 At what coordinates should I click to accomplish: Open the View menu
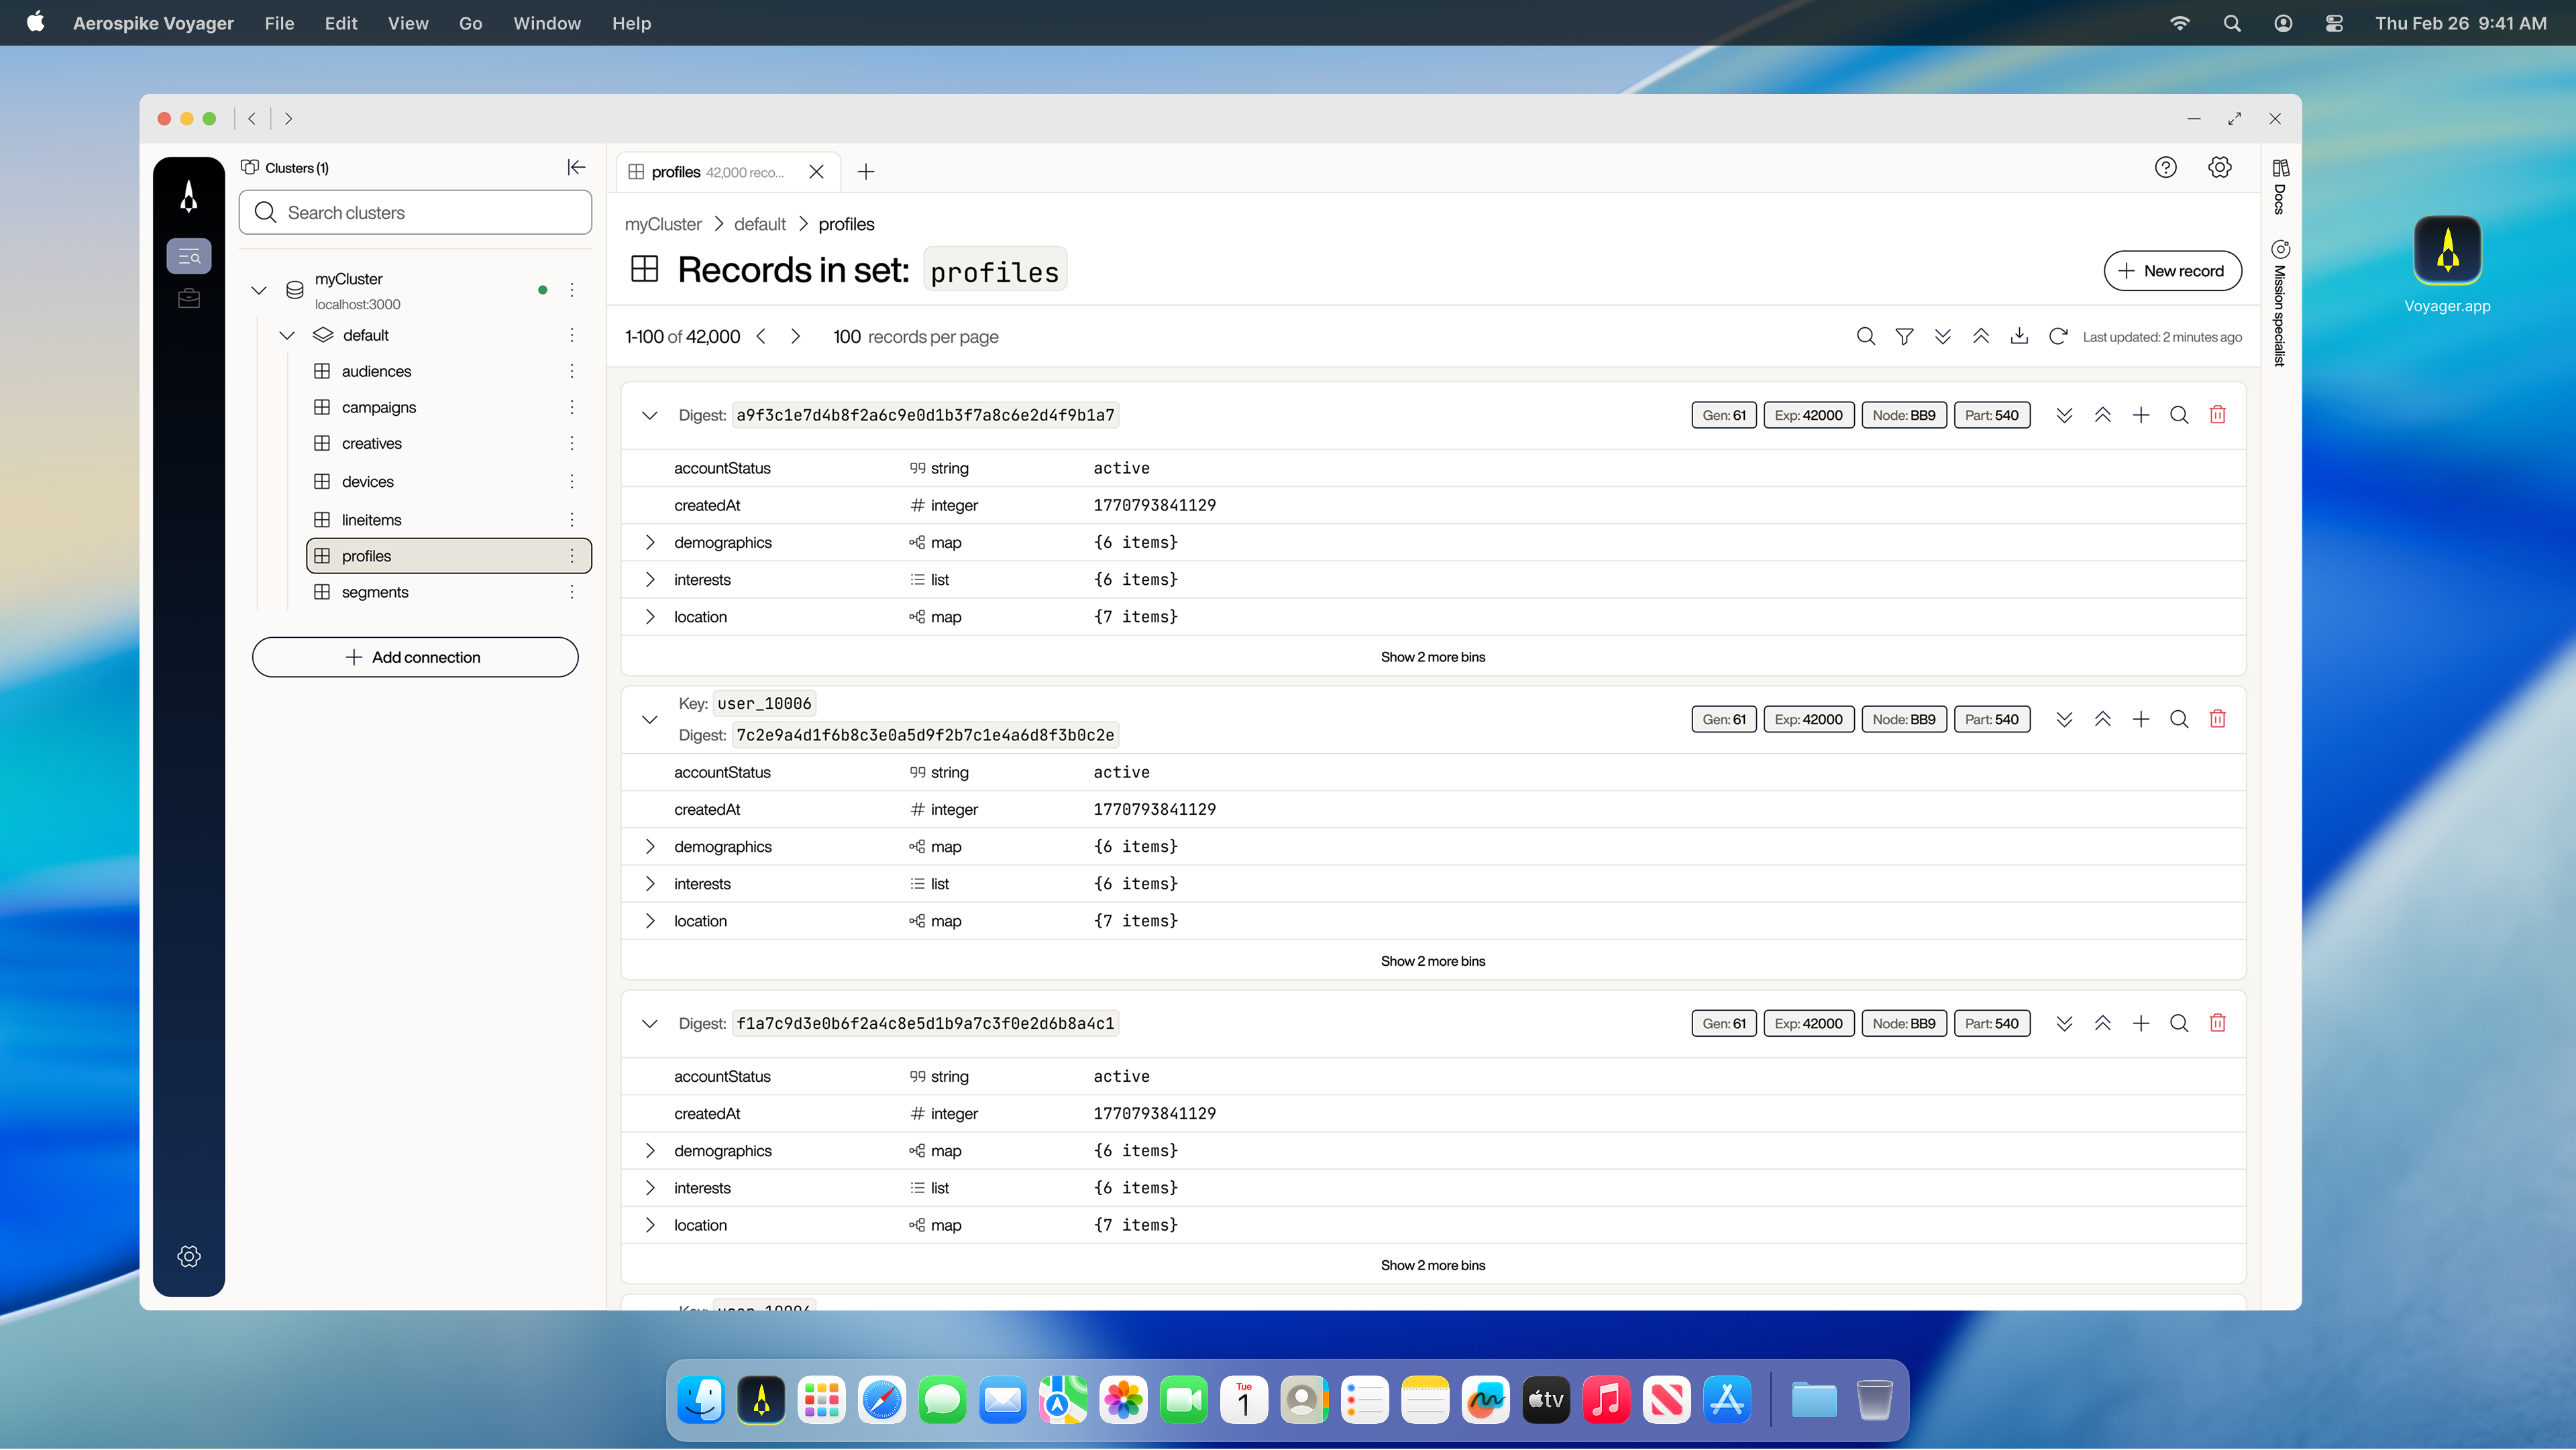pyautogui.click(x=408, y=23)
